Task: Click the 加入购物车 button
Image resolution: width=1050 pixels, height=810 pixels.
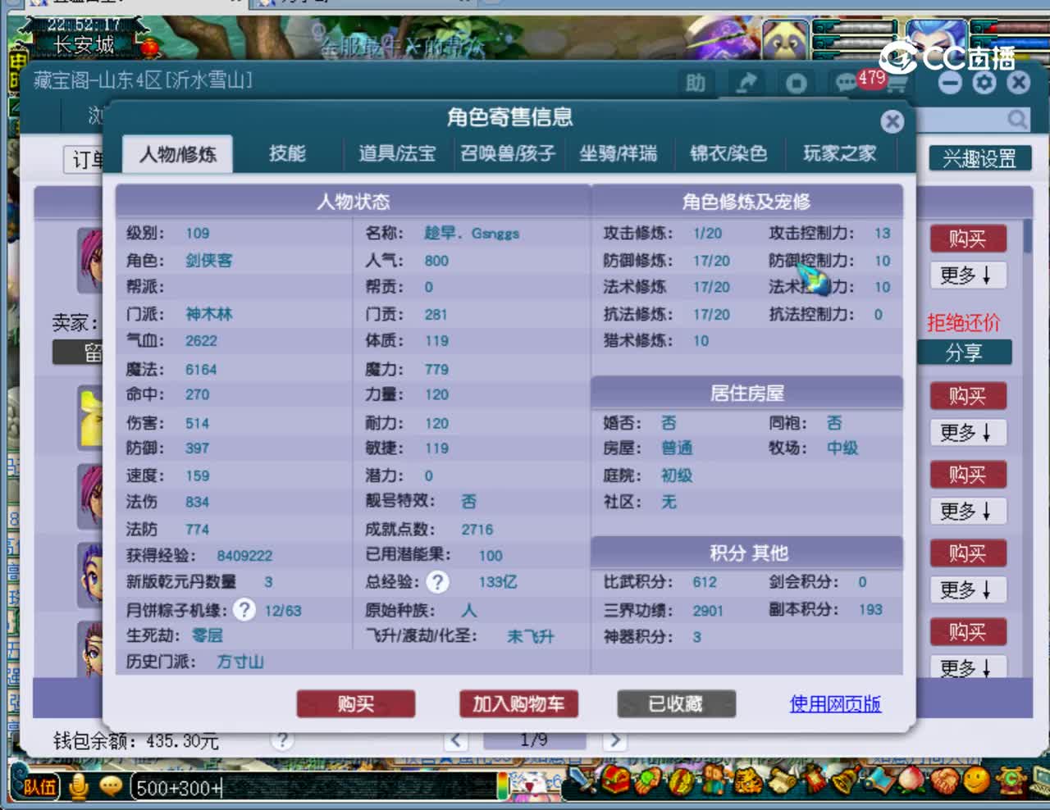Action: (518, 703)
